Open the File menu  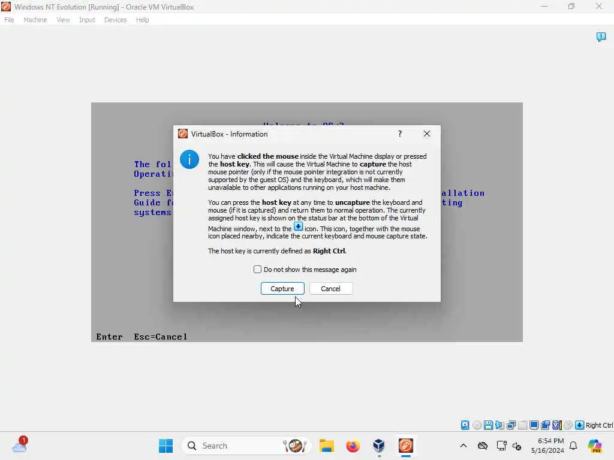(x=9, y=20)
